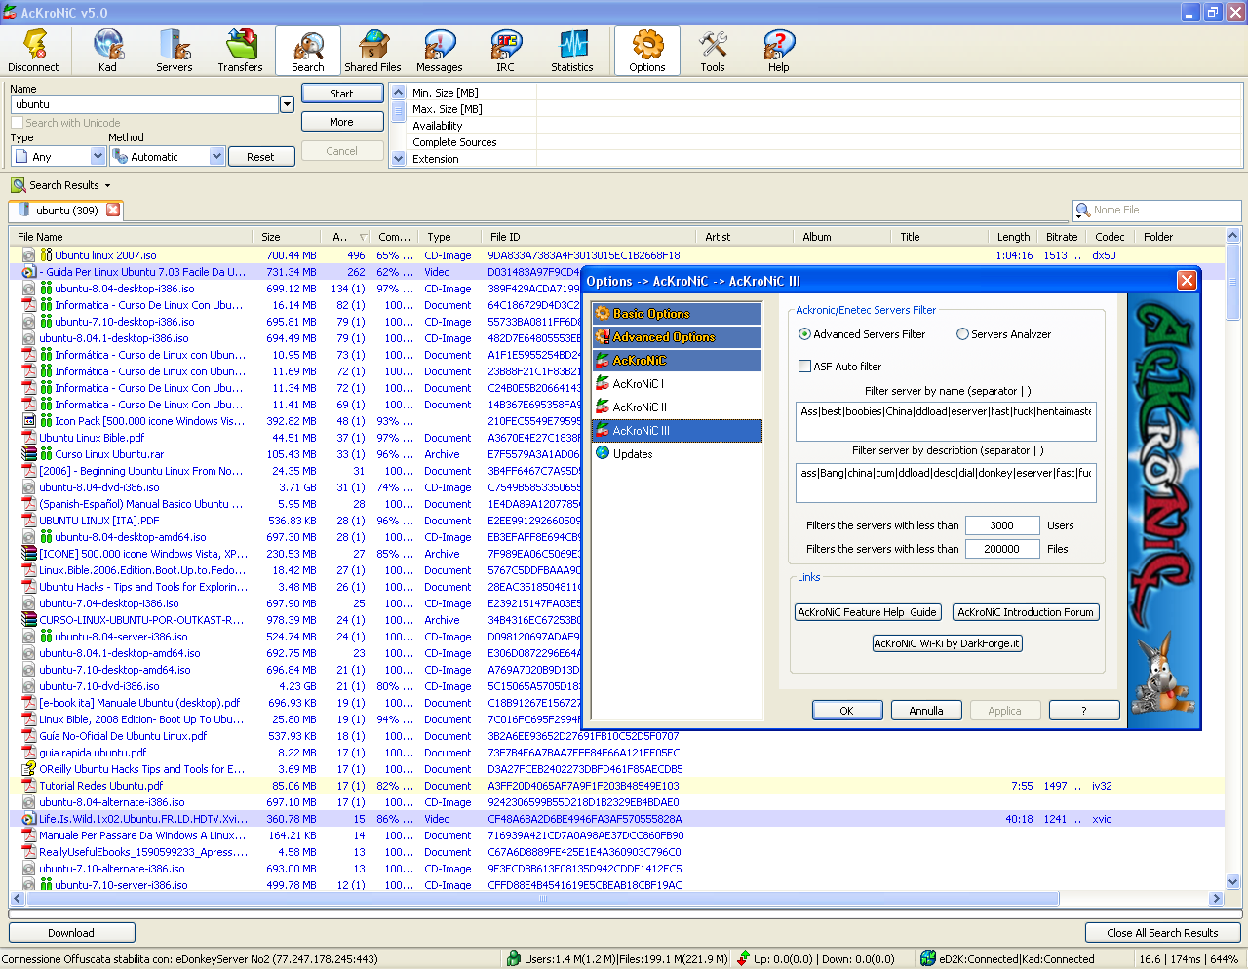Click the Nome File filter magnifier icon
This screenshot has width=1248, height=969.
pos(1083,211)
